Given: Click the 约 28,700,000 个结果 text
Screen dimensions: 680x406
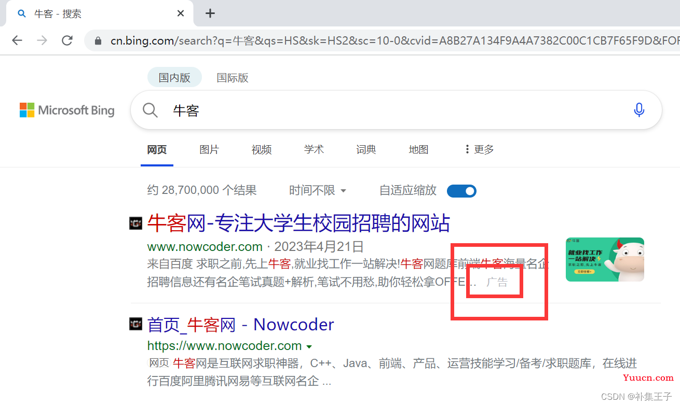Looking at the screenshot, I should point(202,190).
